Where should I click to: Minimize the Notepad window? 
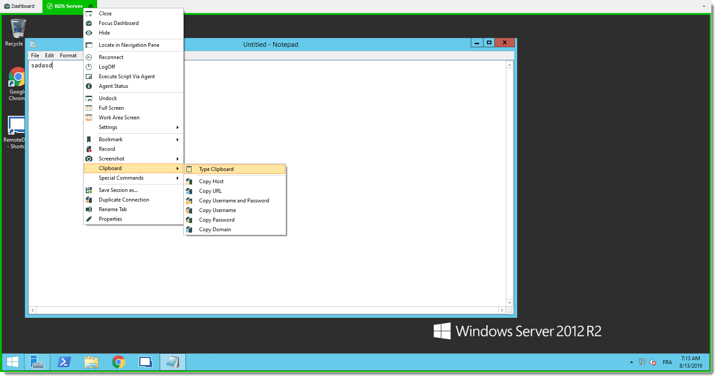477,43
